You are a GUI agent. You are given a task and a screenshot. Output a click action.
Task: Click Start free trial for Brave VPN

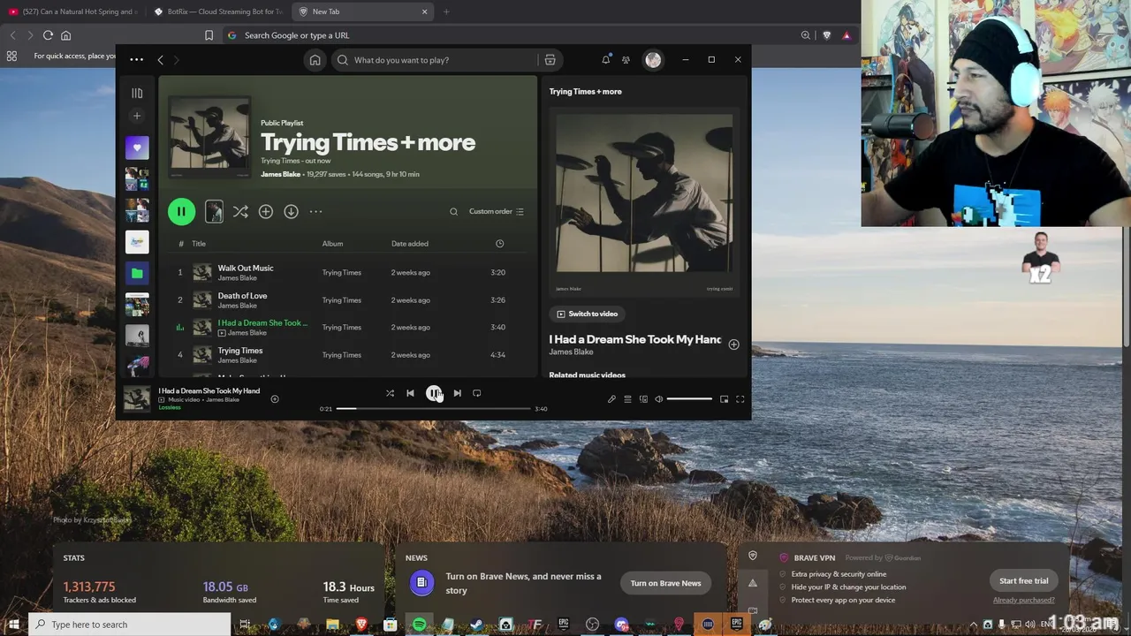click(x=1023, y=580)
